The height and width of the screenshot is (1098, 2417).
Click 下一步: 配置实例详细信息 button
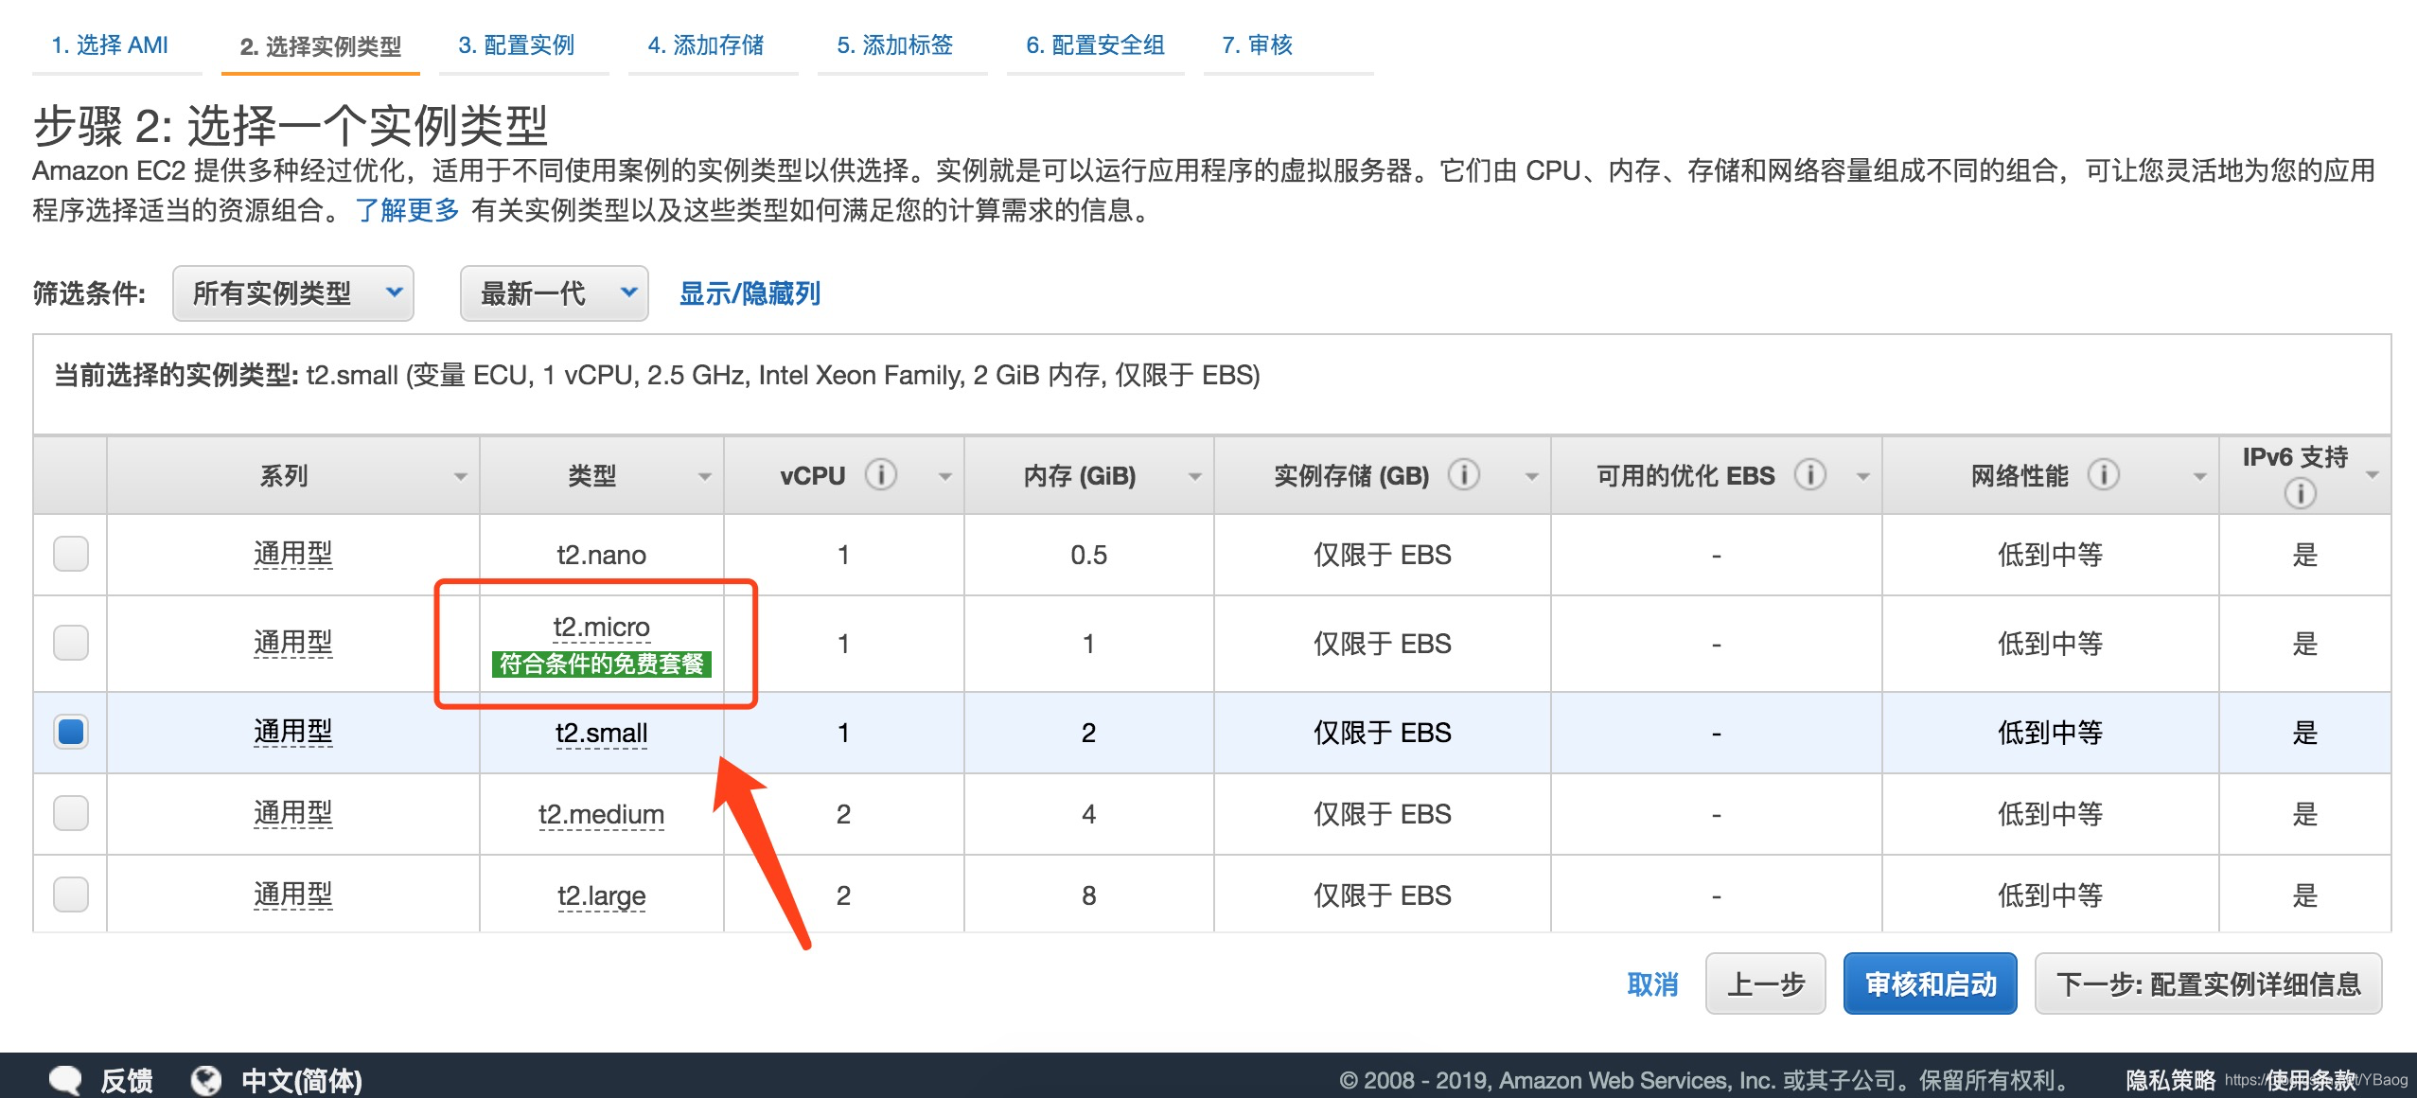tap(2209, 984)
